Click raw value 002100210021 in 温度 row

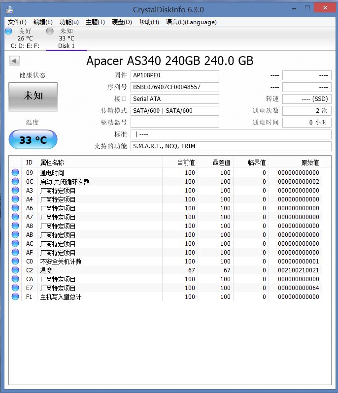[299, 270]
